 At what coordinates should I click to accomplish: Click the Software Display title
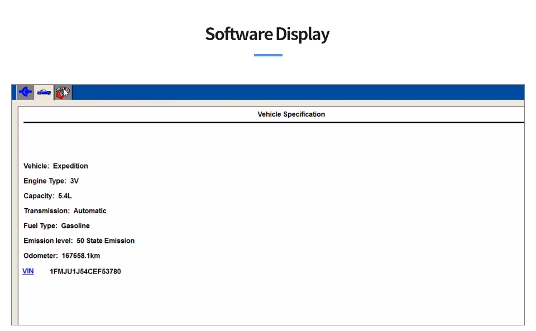coord(267,34)
